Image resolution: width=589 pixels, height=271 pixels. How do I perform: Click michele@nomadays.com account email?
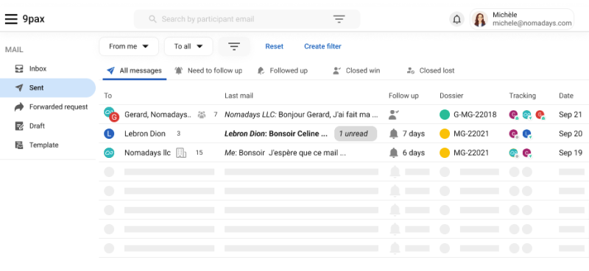[x=532, y=24]
